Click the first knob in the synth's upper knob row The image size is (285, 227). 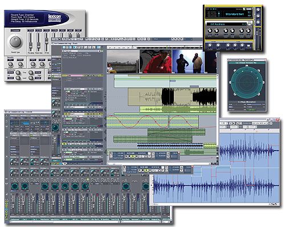[210, 31]
